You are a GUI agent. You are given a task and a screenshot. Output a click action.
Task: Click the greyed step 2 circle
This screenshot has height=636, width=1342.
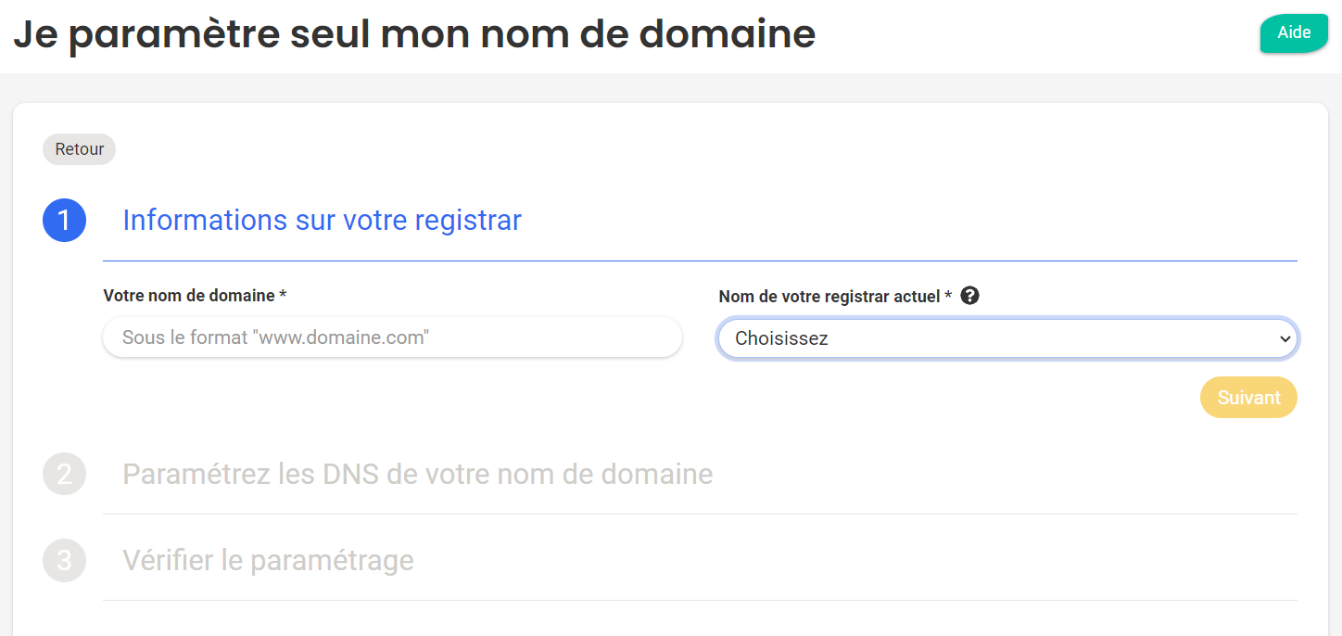65,474
